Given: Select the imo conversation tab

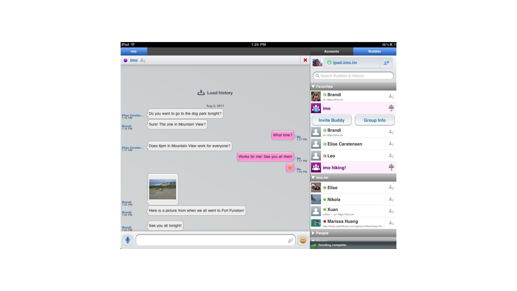Looking at the screenshot, I should point(134,51).
